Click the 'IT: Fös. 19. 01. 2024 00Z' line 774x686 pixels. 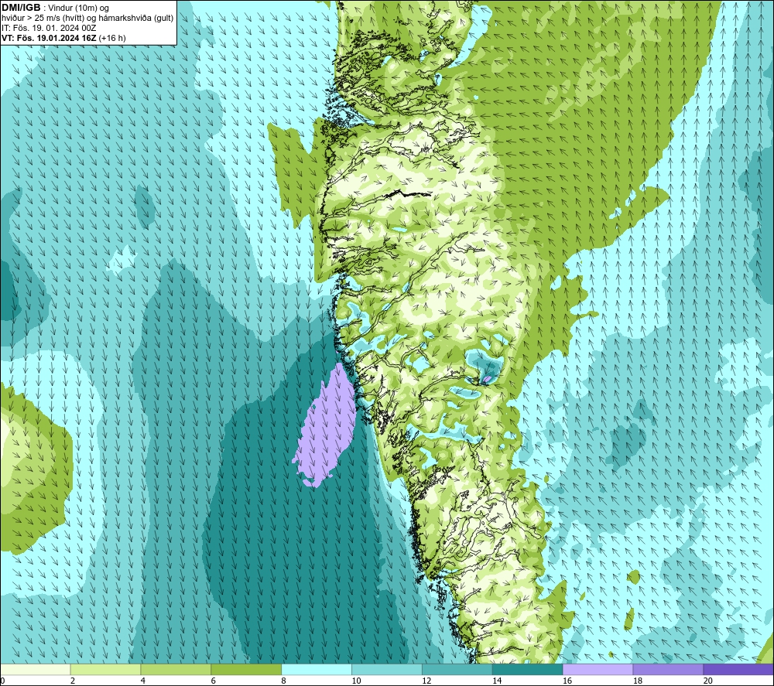(49, 28)
